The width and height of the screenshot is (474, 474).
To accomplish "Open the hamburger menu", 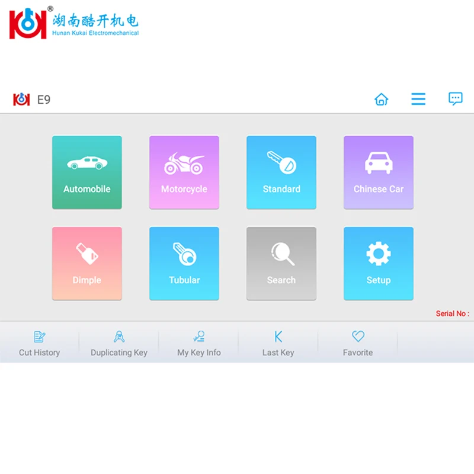I will pyautogui.click(x=418, y=99).
